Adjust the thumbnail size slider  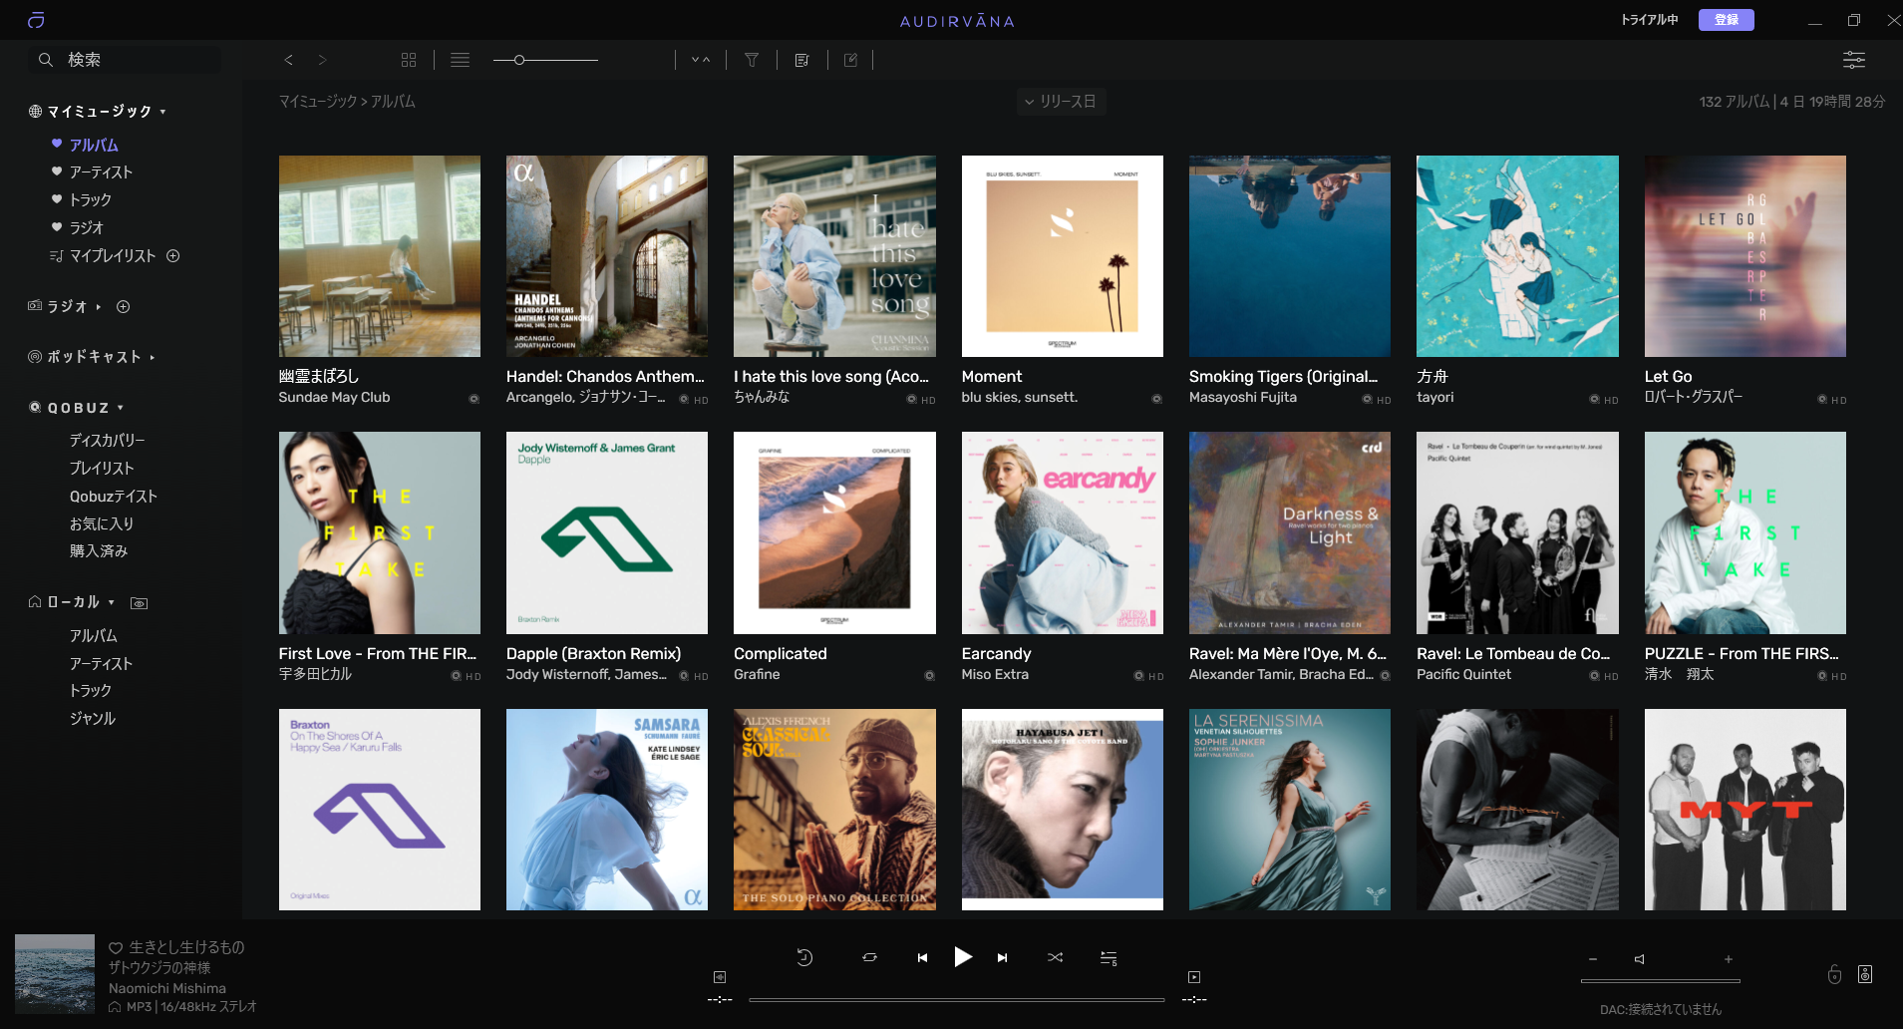(x=519, y=60)
